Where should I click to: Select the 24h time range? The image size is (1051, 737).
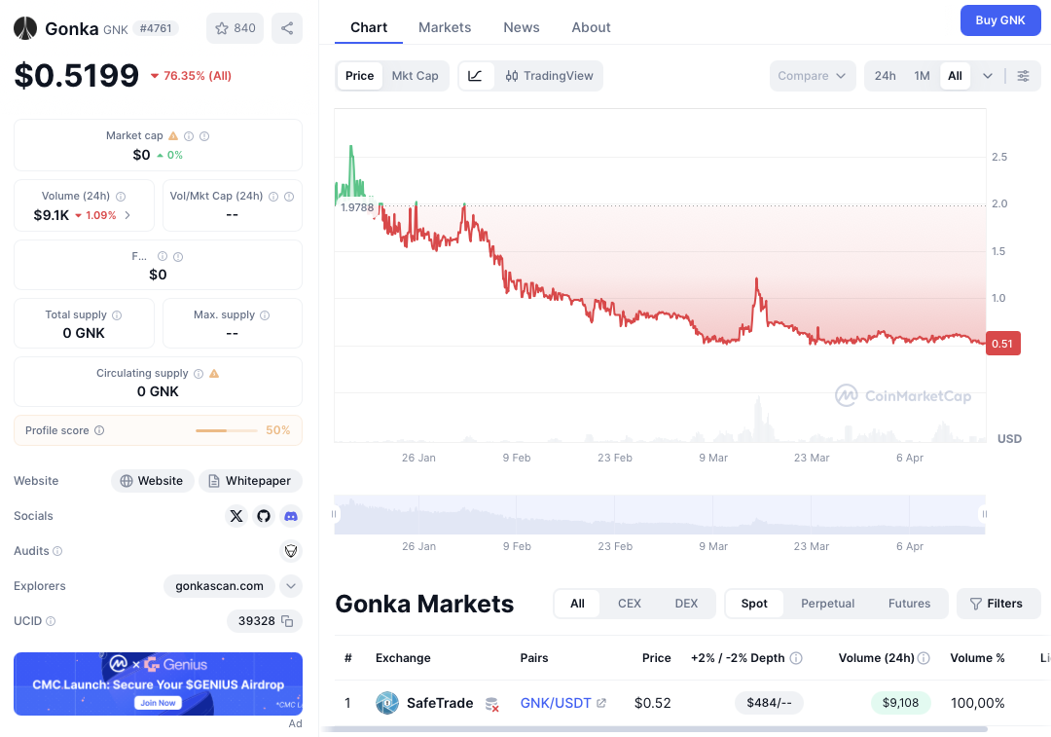(885, 76)
